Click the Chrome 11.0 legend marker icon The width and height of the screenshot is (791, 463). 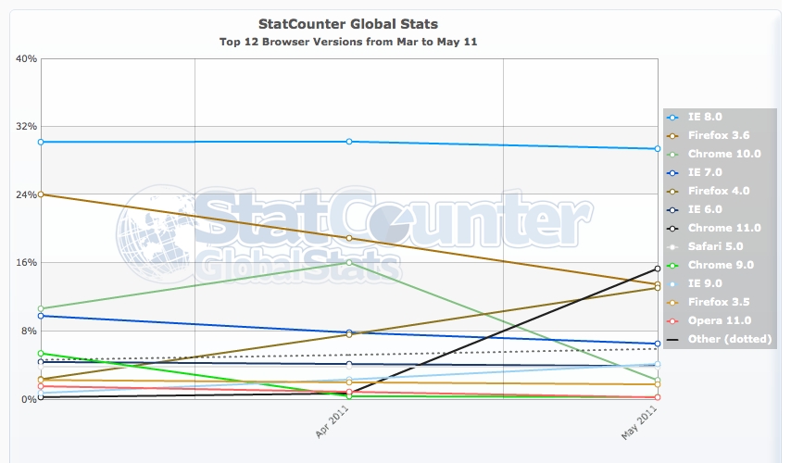click(673, 228)
